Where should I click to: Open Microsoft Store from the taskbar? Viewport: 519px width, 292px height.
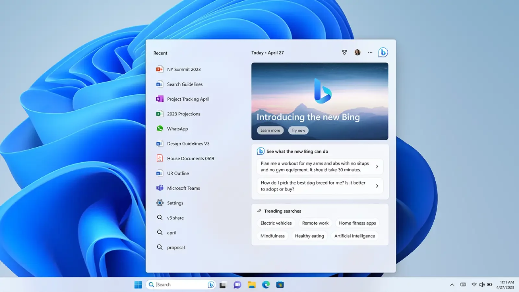[280, 285]
